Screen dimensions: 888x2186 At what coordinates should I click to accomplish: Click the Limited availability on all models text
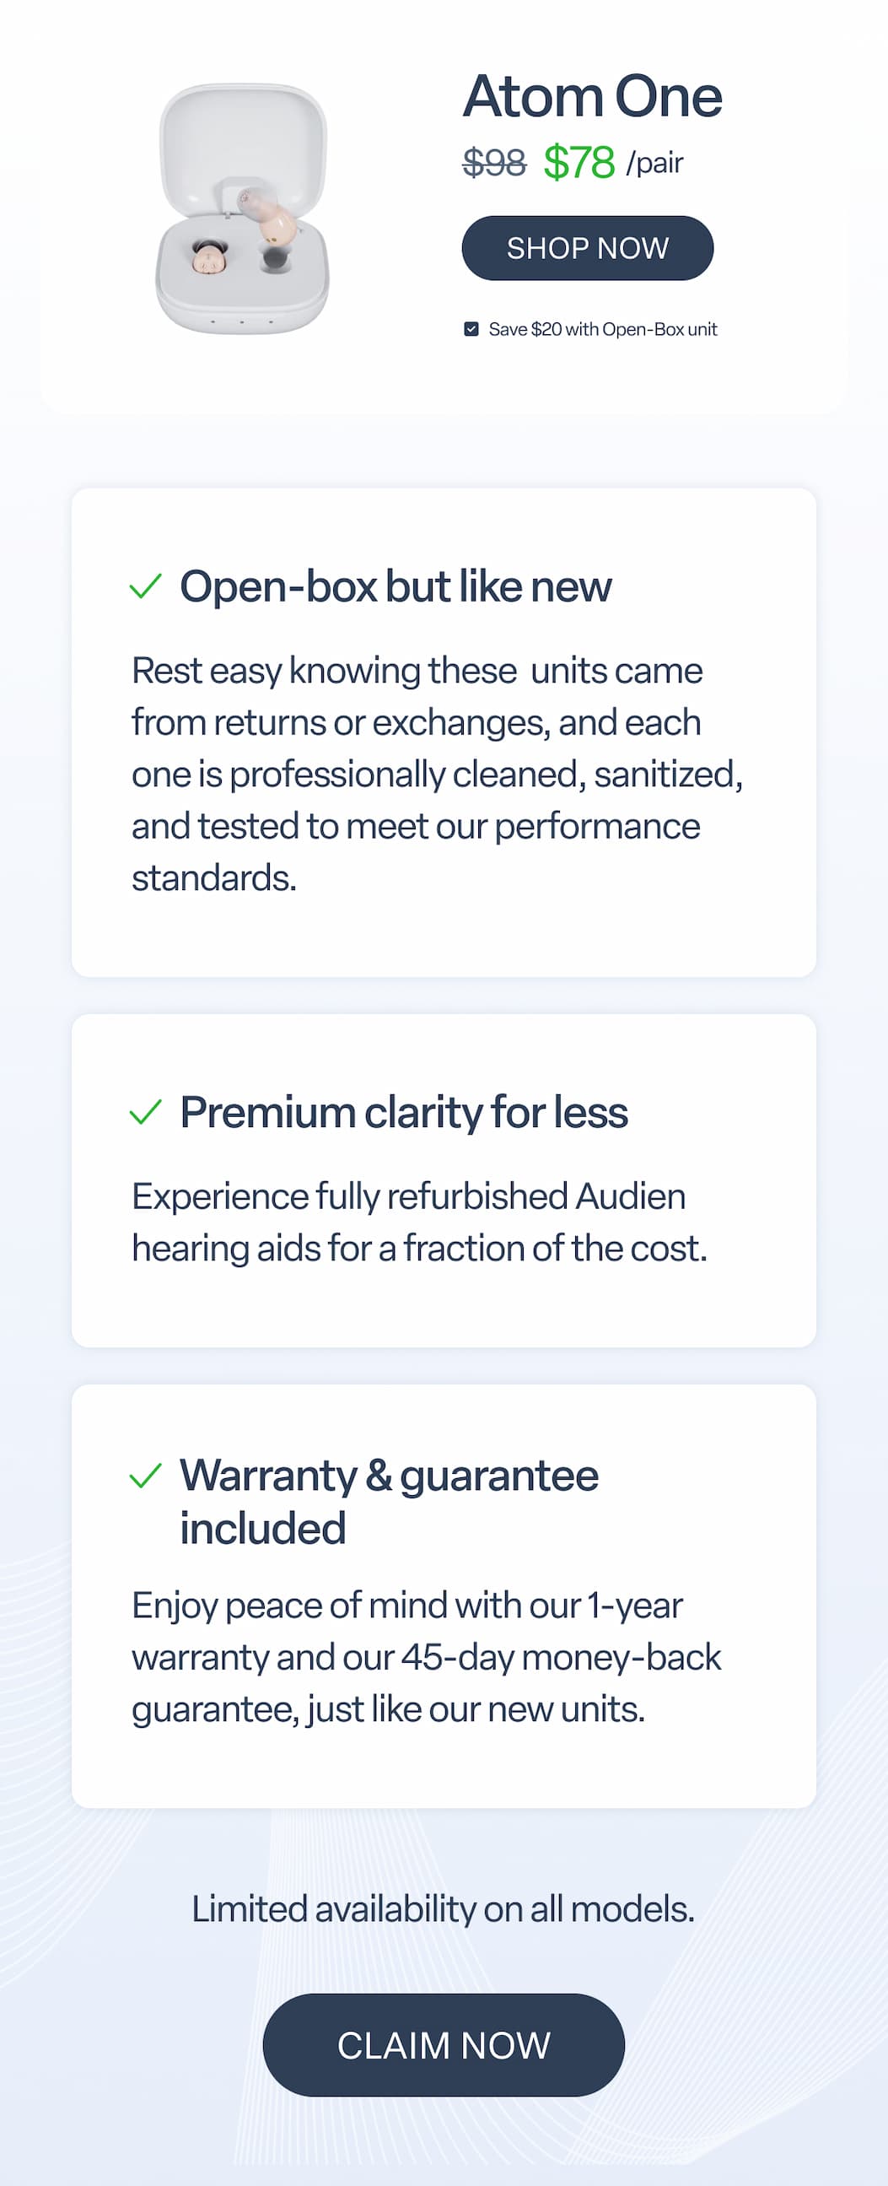pos(443,1908)
